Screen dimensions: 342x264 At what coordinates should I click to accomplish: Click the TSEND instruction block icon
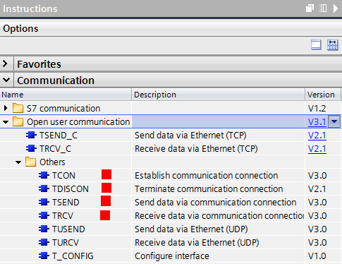[44, 202]
